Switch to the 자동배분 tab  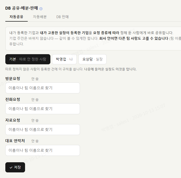(x=40, y=17)
